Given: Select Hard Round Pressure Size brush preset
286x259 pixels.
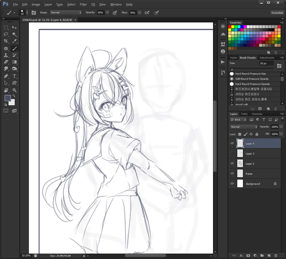Looking at the screenshot, I should pos(250,74).
